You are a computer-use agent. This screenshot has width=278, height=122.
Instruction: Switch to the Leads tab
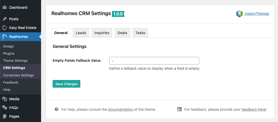coord(81,33)
